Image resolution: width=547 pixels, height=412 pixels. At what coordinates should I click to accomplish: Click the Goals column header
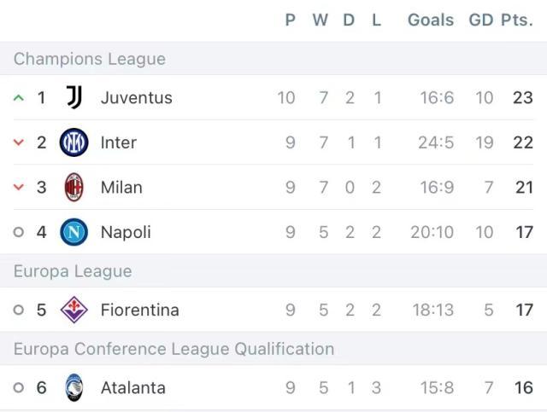point(431,20)
